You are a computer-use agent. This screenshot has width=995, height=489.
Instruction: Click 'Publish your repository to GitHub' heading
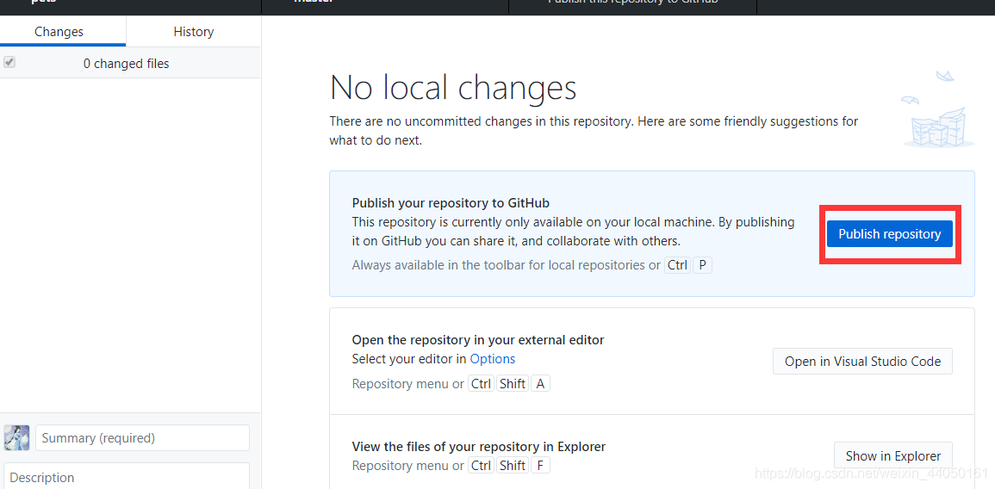click(x=451, y=203)
